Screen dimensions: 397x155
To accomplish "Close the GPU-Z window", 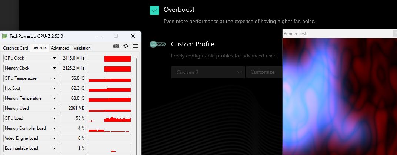I will point(133,36).
